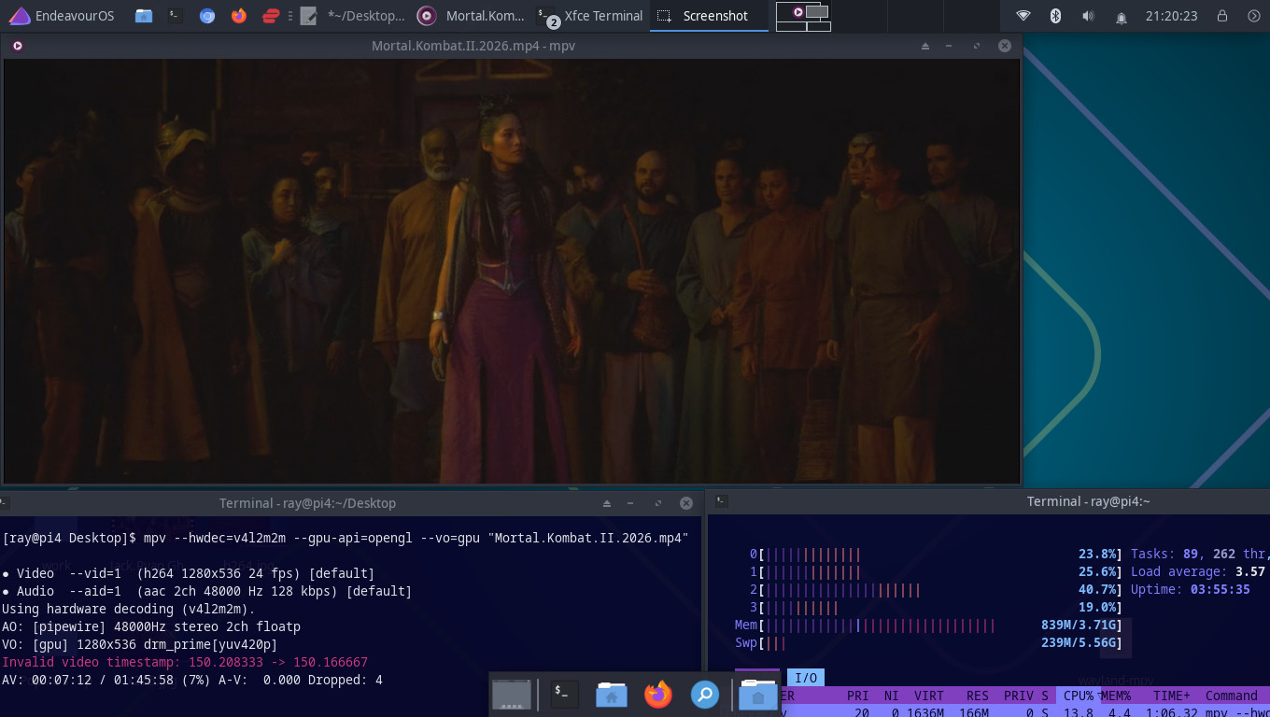Image resolution: width=1270 pixels, height=717 pixels.
Task: Click the htop Swp usage meter
Action: point(928,643)
